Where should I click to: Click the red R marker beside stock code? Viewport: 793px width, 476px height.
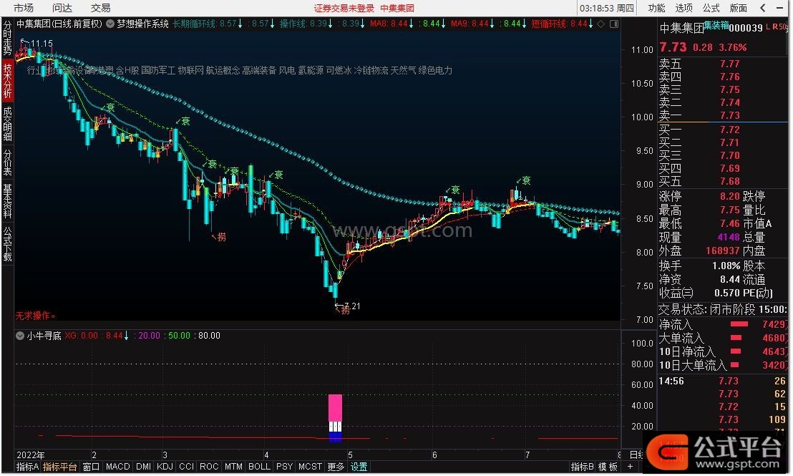pyautogui.click(x=775, y=26)
